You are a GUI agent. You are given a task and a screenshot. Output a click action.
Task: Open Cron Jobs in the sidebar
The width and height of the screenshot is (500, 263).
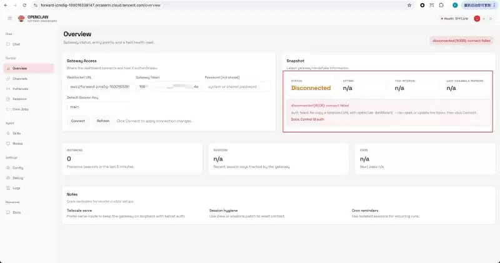pyautogui.click(x=29, y=109)
